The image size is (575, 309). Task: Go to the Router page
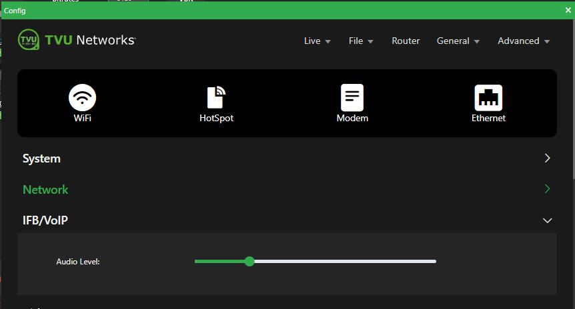click(406, 41)
